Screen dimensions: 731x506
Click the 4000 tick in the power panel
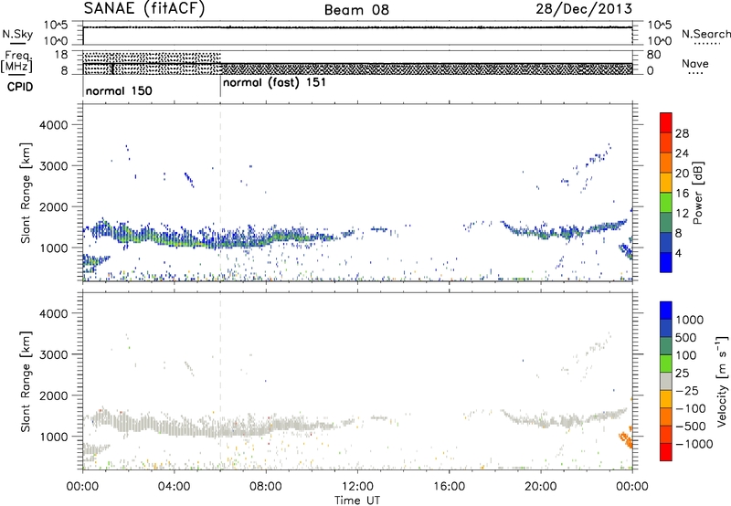tap(54, 125)
